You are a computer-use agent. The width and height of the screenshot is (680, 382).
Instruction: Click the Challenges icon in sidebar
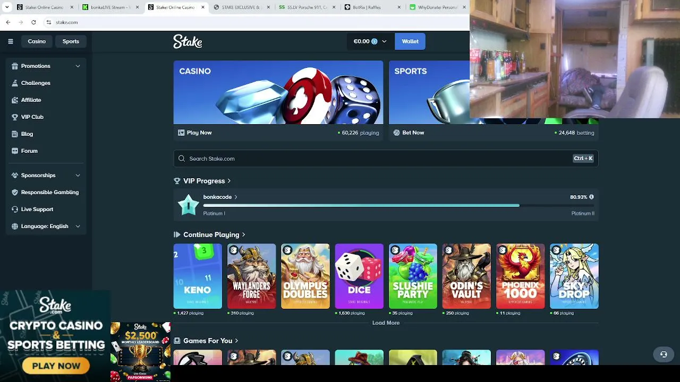[x=15, y=83]
